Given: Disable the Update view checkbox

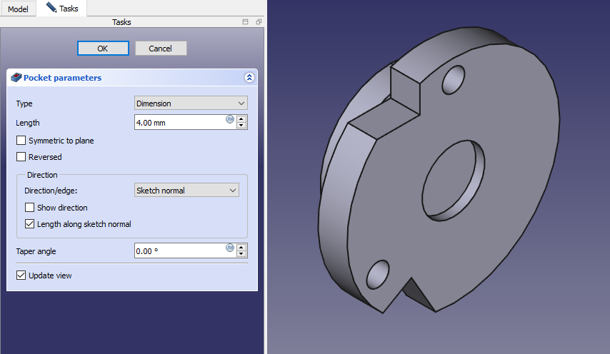Looking at the screenshot, I should click(x=21, y=275).
